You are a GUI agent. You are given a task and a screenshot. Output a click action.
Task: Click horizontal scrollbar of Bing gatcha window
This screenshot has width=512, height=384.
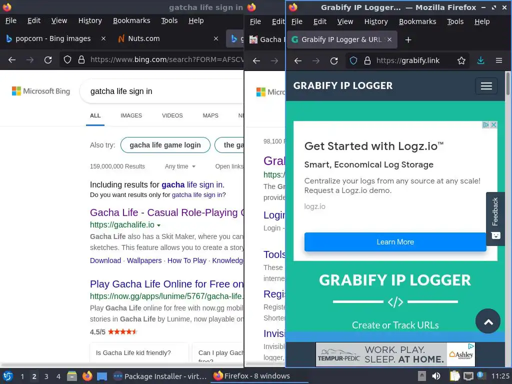coord(122,364)
